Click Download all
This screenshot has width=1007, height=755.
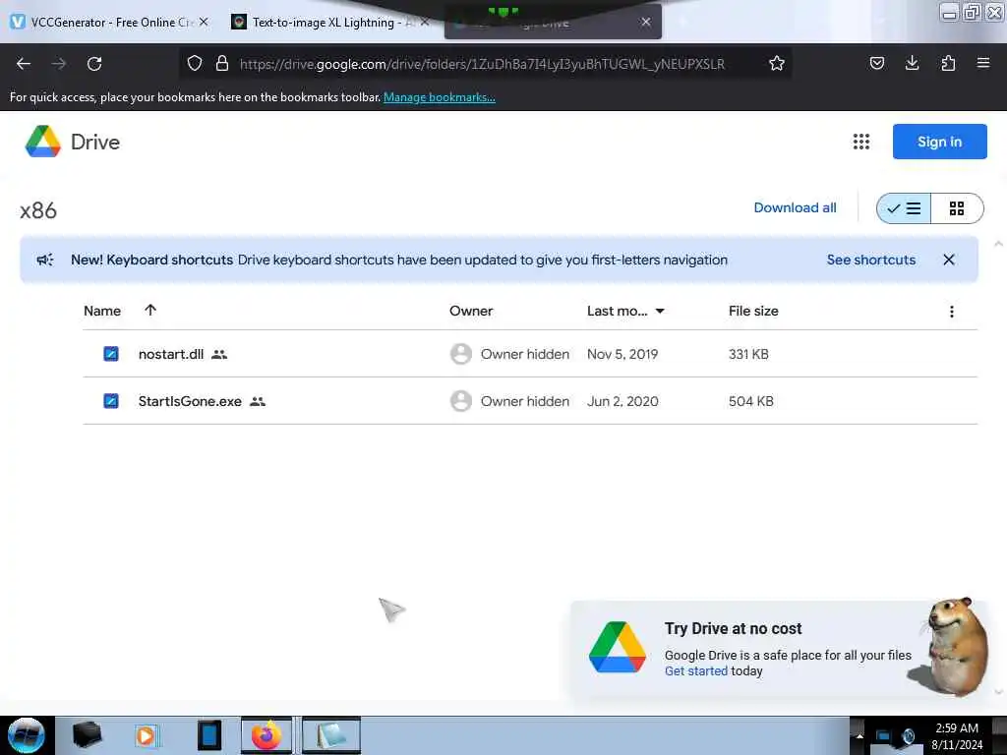coord(795,207)
